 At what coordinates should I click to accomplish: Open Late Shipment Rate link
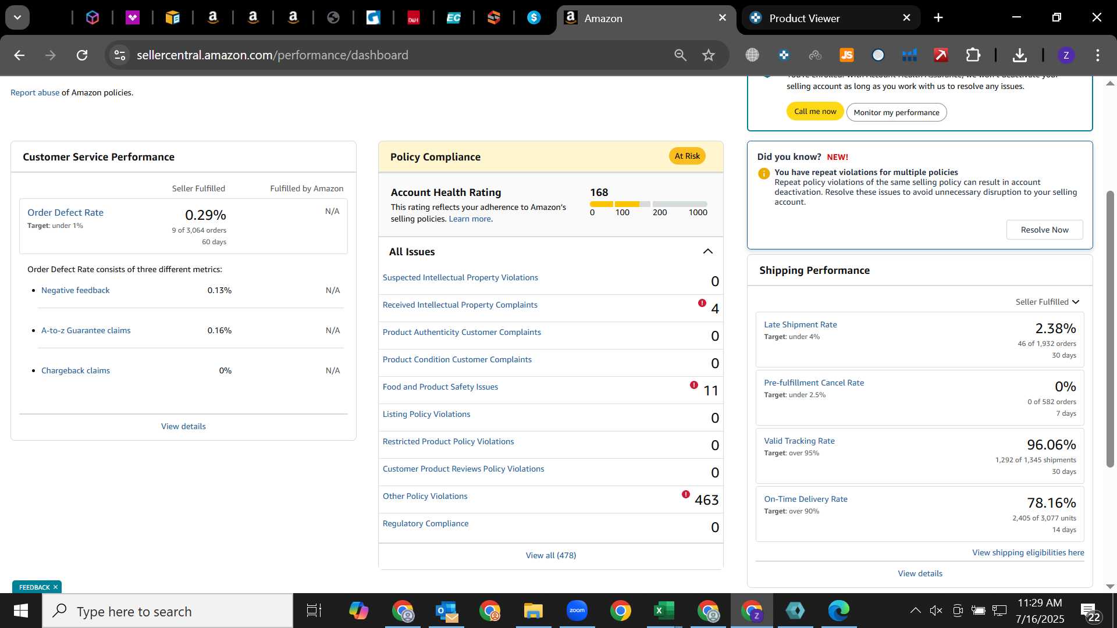(800, 324)
